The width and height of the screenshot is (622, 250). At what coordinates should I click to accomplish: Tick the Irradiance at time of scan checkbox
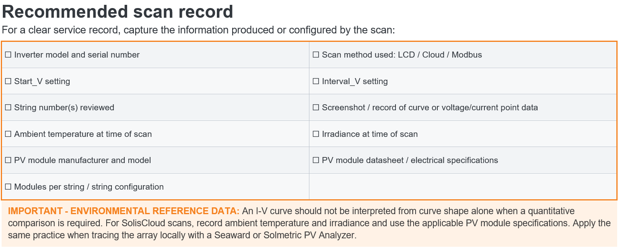pos(316,134)
